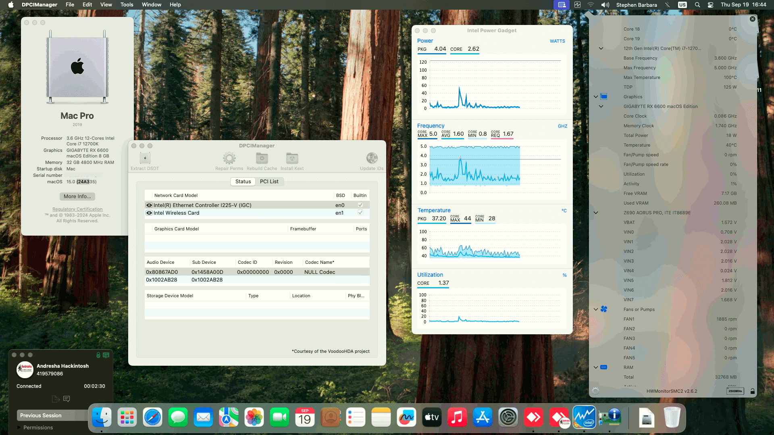
Task: Open the Tools menu
Action: [127, 4]
